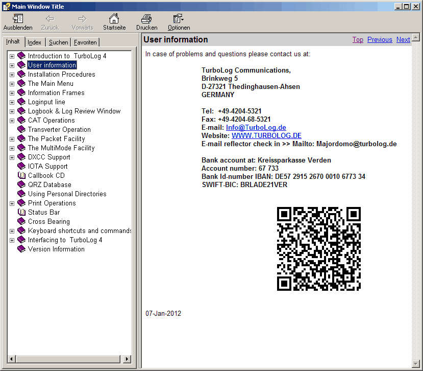
Task: Select Logbook & Log Review Window topic
Action: (74, 111)
